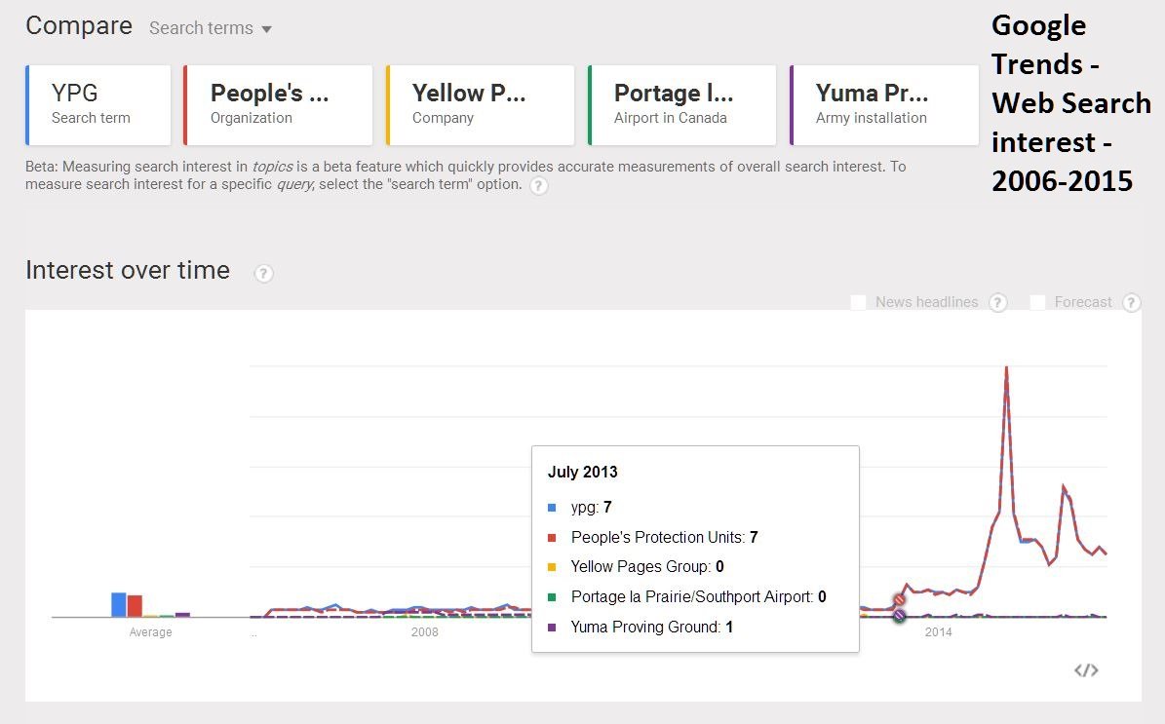Enable the News headlines overlay
The width and height of the screenshot is (1165, 724).
coord(859,302)
